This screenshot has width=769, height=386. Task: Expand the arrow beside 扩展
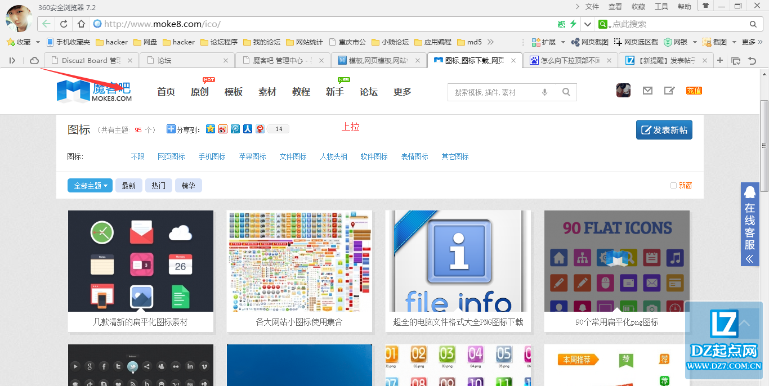click(563, 42)
